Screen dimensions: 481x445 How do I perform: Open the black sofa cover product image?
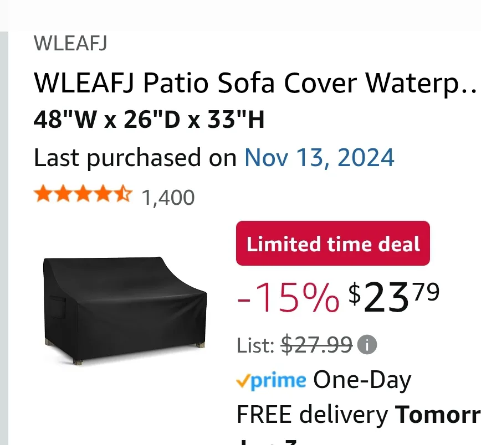[x=125, y=311]
